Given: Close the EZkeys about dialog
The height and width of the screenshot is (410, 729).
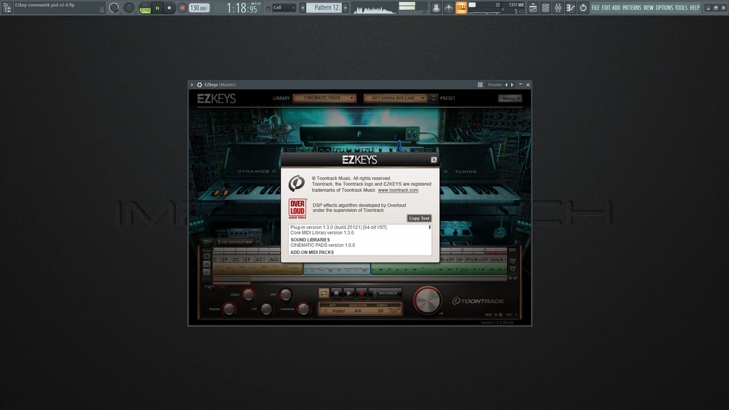Looking at the screenshot, I should click(434, 160).
